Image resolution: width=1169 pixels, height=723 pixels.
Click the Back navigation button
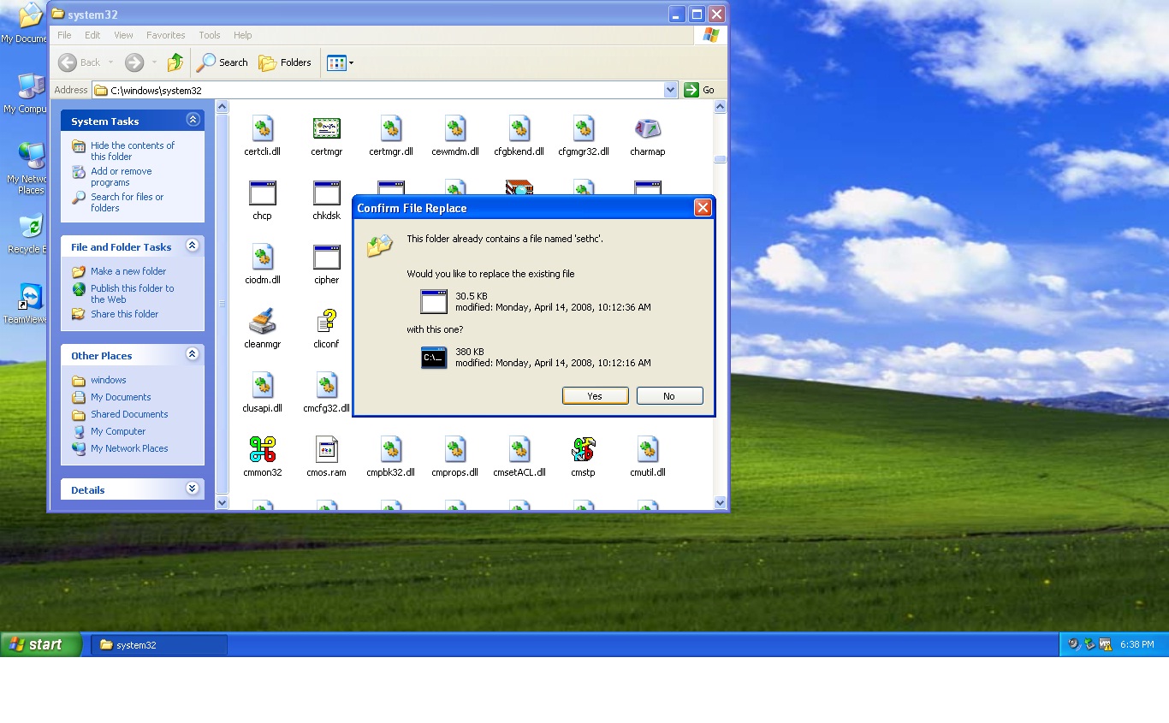click(80, 62)
